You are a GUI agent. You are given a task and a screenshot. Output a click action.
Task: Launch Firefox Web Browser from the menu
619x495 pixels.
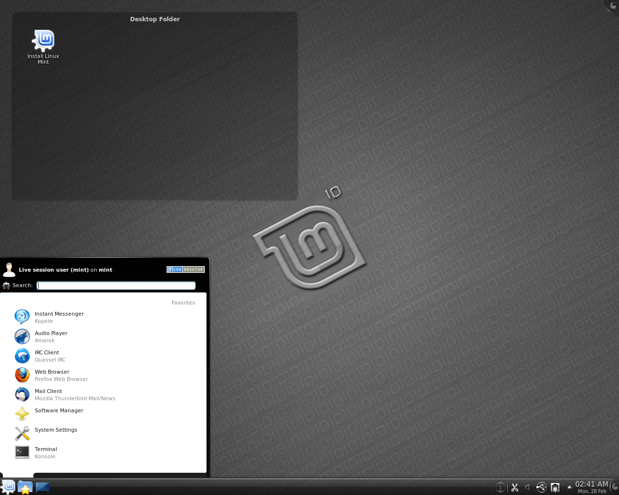104,375
